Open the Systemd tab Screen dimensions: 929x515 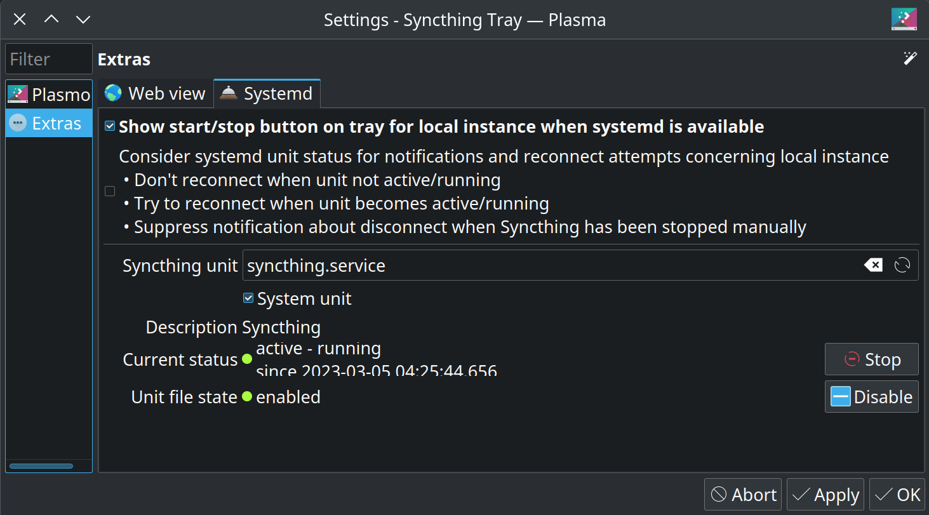267,93
